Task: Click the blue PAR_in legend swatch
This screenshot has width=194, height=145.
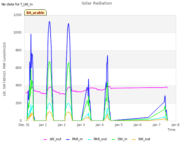Action: [x=68, y=140]
